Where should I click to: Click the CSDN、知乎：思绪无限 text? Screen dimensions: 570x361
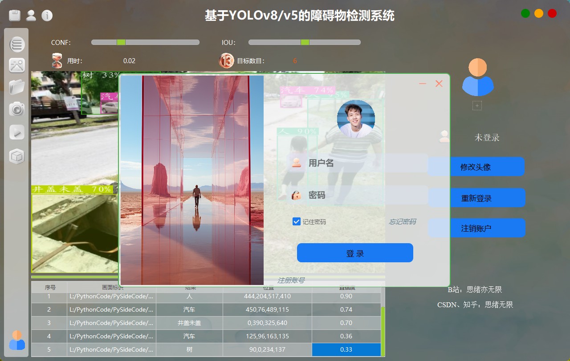click(x=475, y=305)
